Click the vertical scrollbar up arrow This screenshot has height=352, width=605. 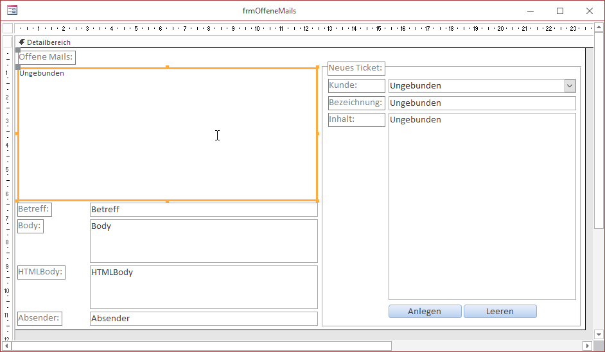point(599,28)
